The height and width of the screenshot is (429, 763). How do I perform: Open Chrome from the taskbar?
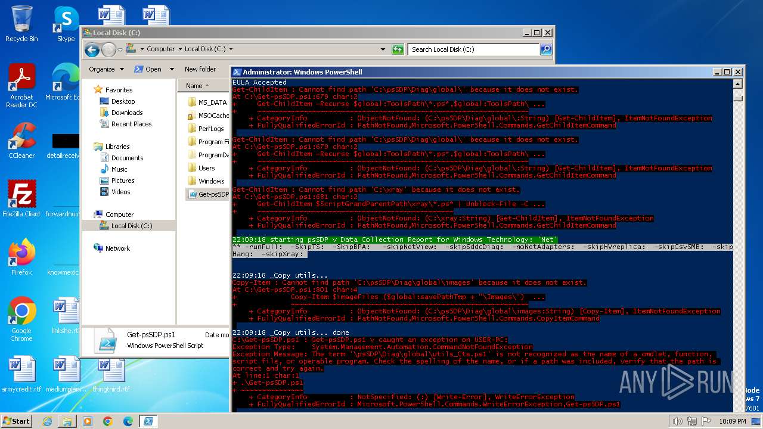click(107, 421)
